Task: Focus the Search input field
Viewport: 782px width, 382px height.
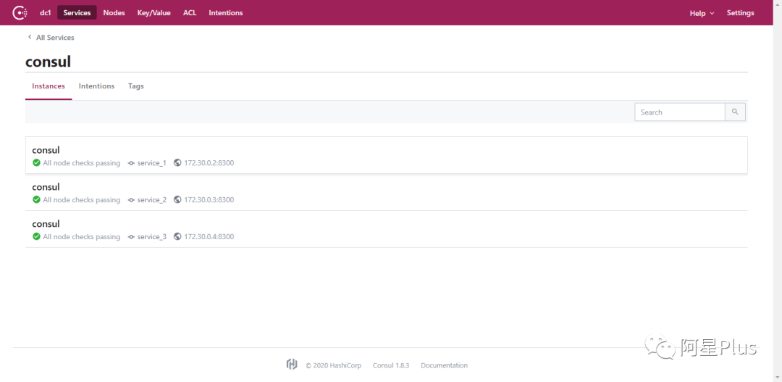Action: [679, 112]
